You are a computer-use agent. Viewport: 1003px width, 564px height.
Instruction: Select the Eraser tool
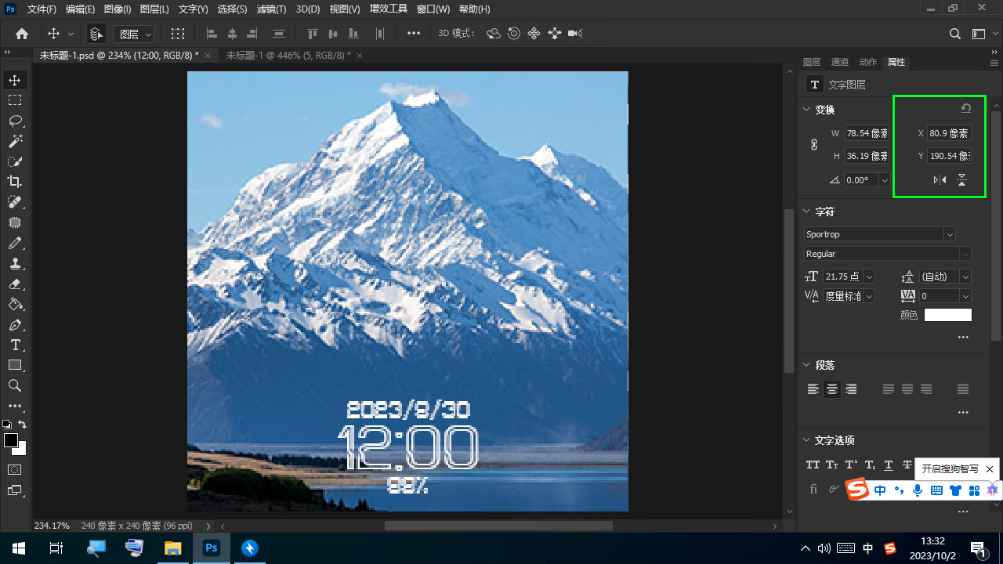pos(15,284)
